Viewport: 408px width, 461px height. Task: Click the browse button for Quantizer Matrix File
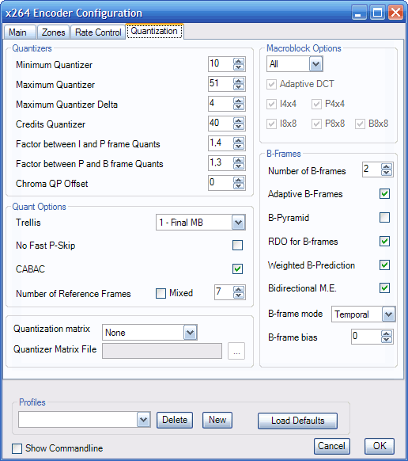[236, 351]
